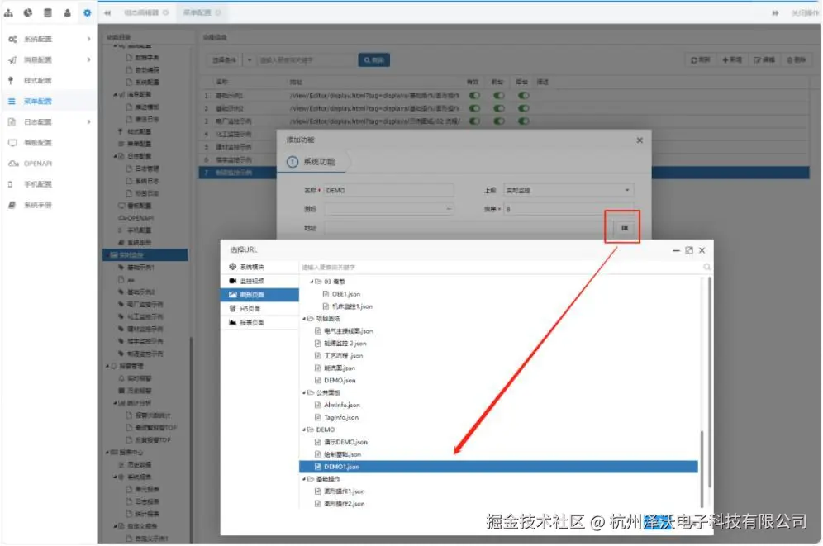
Task: Toggle the 后台 switch in row 1
Action: pos(523,96)
